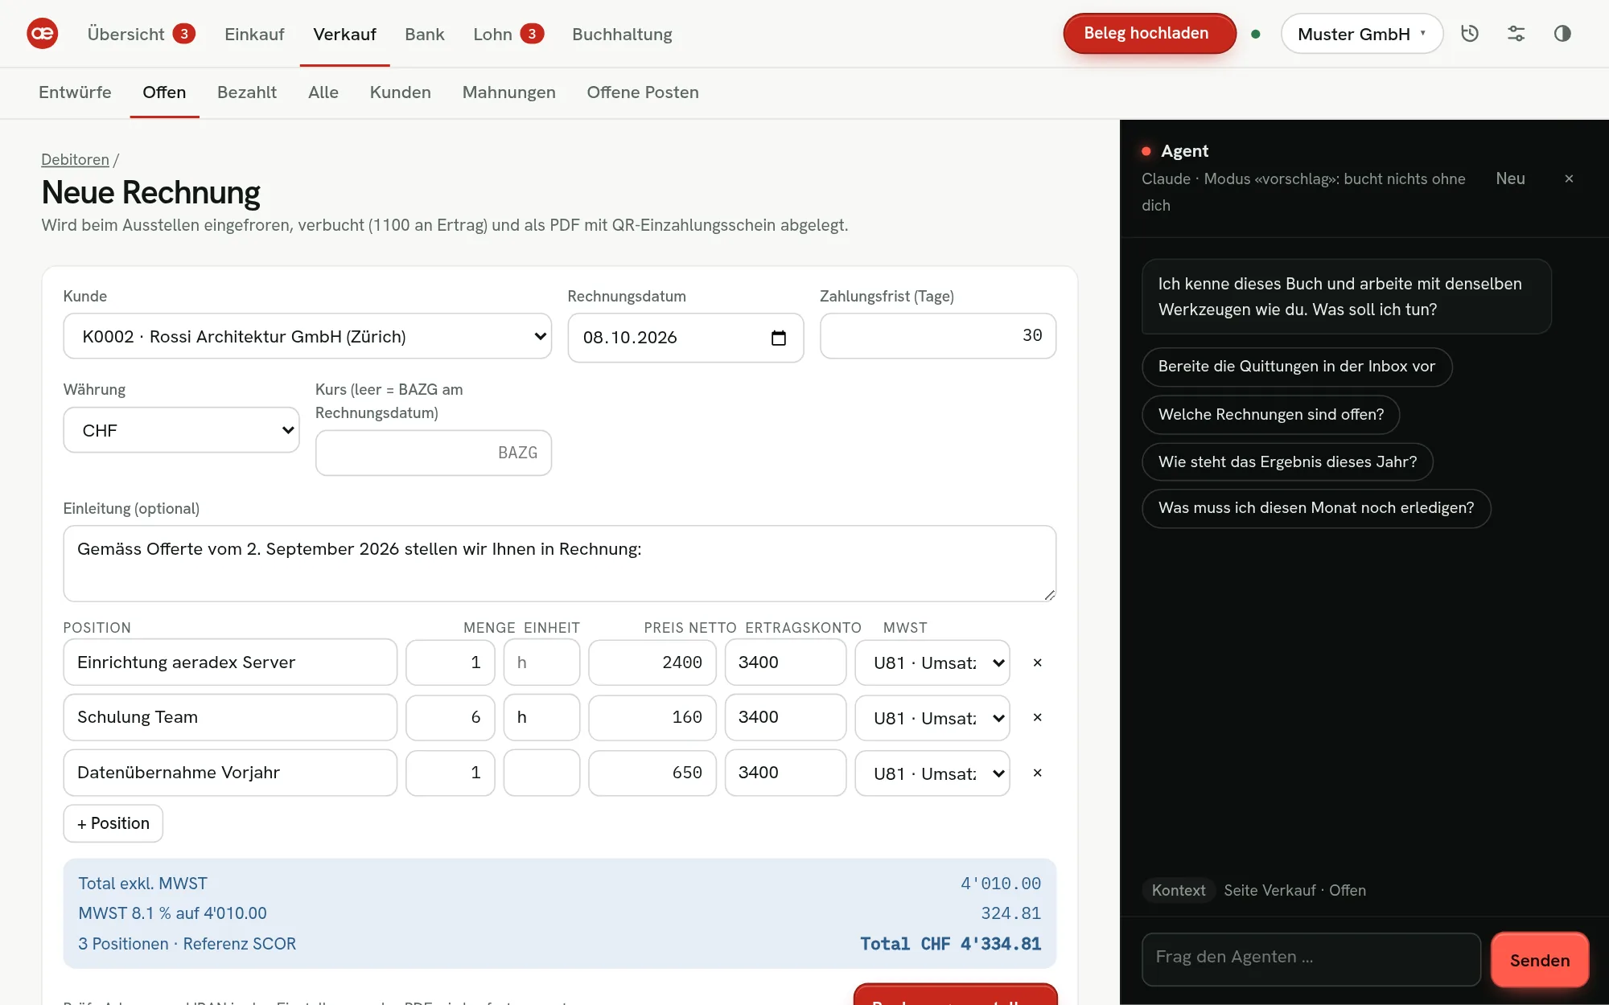Screen dimensions: 1609x1005
Task: Select suggestion Was muss ich diesen Monat noch erledigen?
Action: [x=1316, y=508]
